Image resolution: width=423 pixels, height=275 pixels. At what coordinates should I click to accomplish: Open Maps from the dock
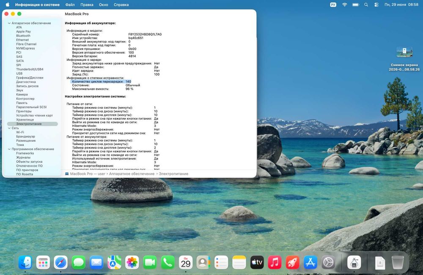pos(114,262)
